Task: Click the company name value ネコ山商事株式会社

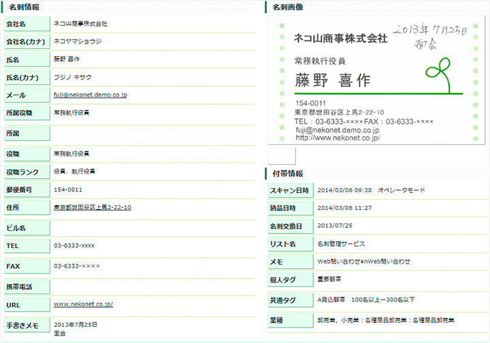Action: click(x=80, y=24)
